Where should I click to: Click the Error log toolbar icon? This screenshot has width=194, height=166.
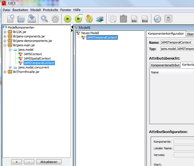click(x=145, y=19)
